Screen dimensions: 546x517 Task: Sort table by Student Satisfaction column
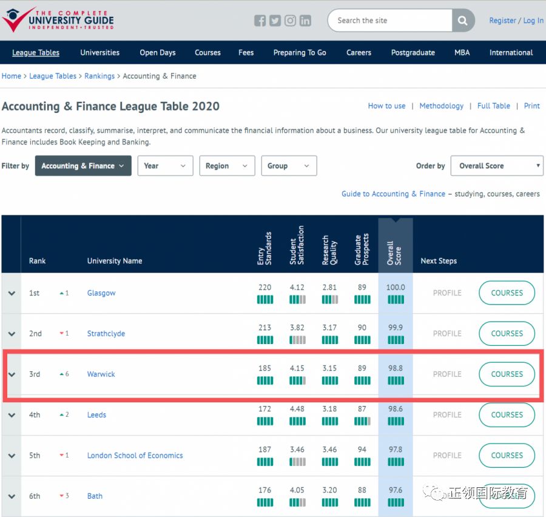[297, 245]
